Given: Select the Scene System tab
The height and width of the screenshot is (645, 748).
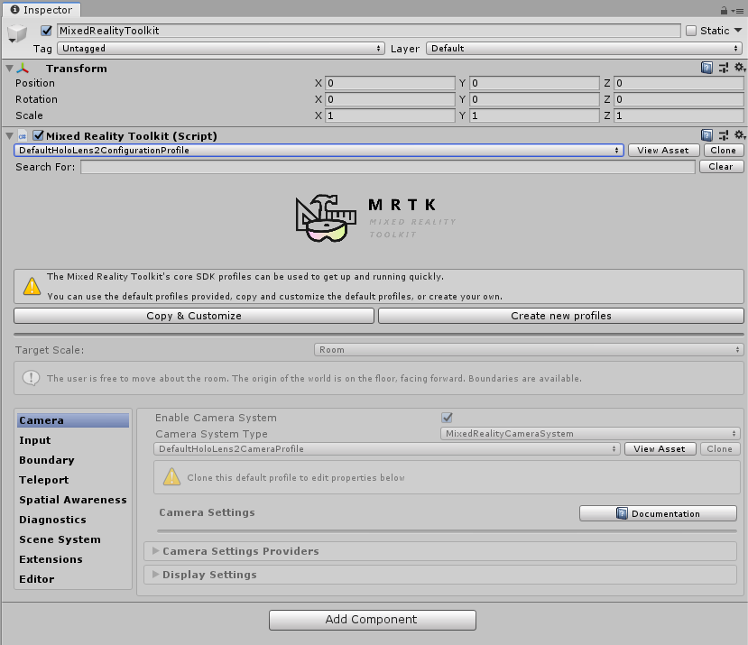Looking at the screenshot, I should click(x=73, y=539).
